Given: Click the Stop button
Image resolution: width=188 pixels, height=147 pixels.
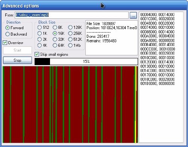Looking at the screenshot, I should point(17,60).
